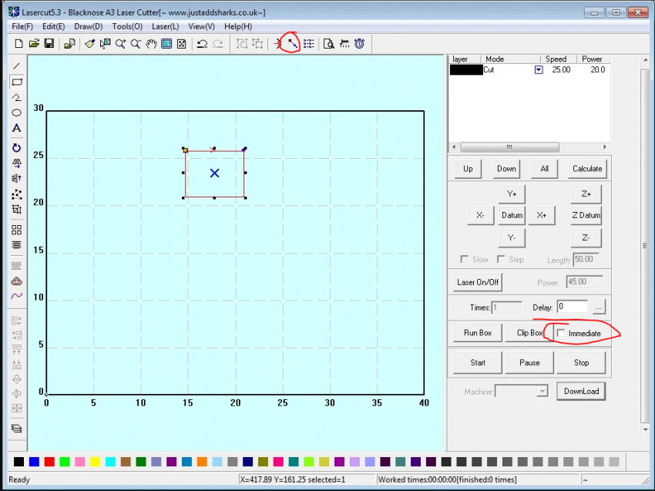Expand the Machine combo box
The image size is (655, 491).
542,392
